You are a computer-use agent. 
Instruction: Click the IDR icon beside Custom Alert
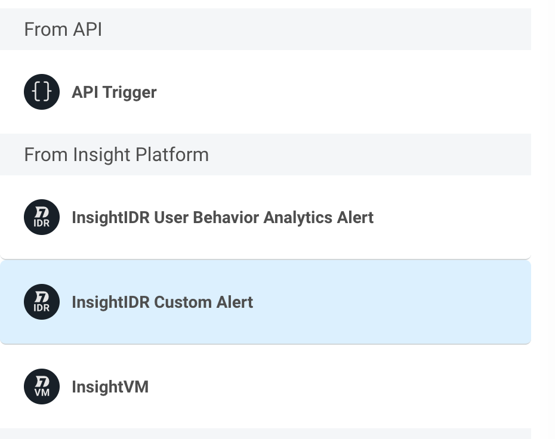(42, 302)
